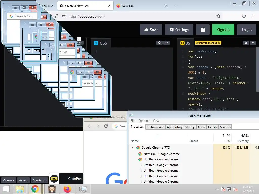Open Task Manager View menu
Viewport: 259px width, 194px height.
(156, 121)
